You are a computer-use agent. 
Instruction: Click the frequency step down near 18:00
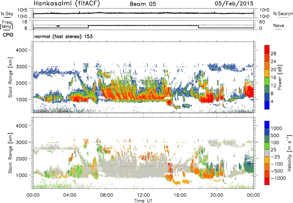pyautogui.click(x=199, y=27)
